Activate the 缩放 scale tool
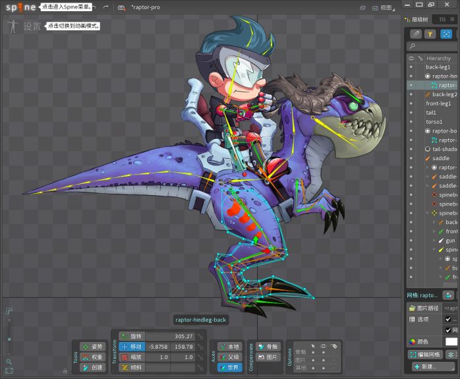The image size is (460, 379). (132, 357)
